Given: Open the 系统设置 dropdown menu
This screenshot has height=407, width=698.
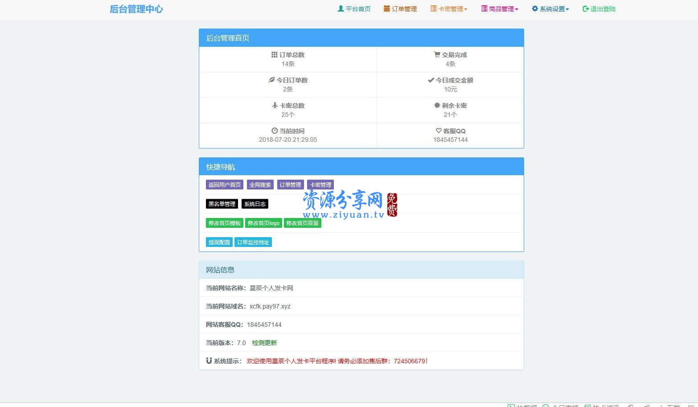Looking at the screenshot, I should (550, 9).
